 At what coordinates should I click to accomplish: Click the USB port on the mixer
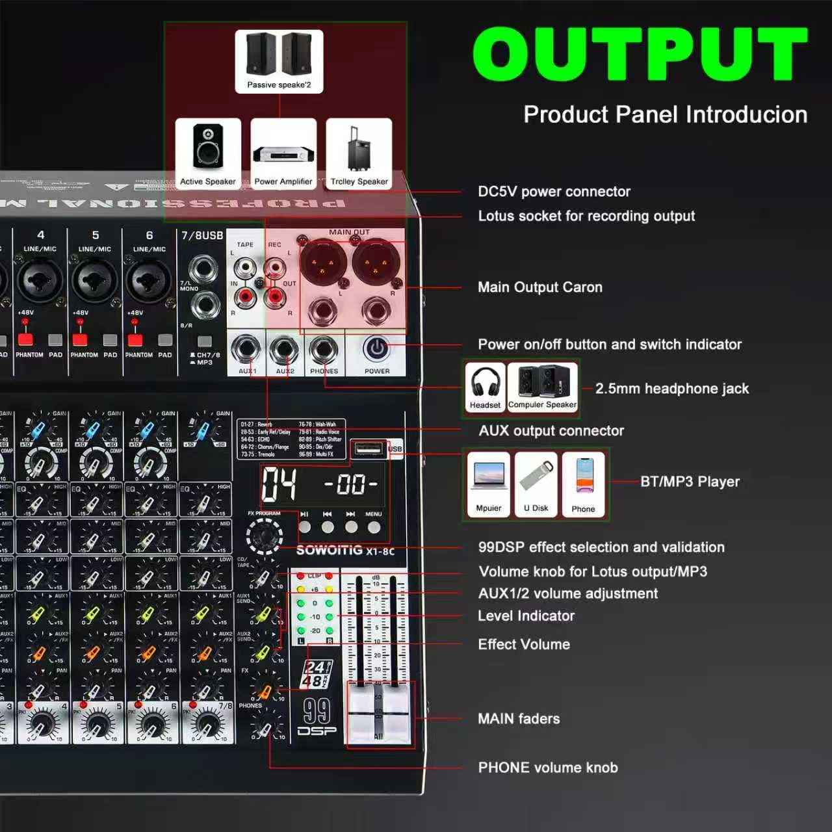(x=369, y=448)
